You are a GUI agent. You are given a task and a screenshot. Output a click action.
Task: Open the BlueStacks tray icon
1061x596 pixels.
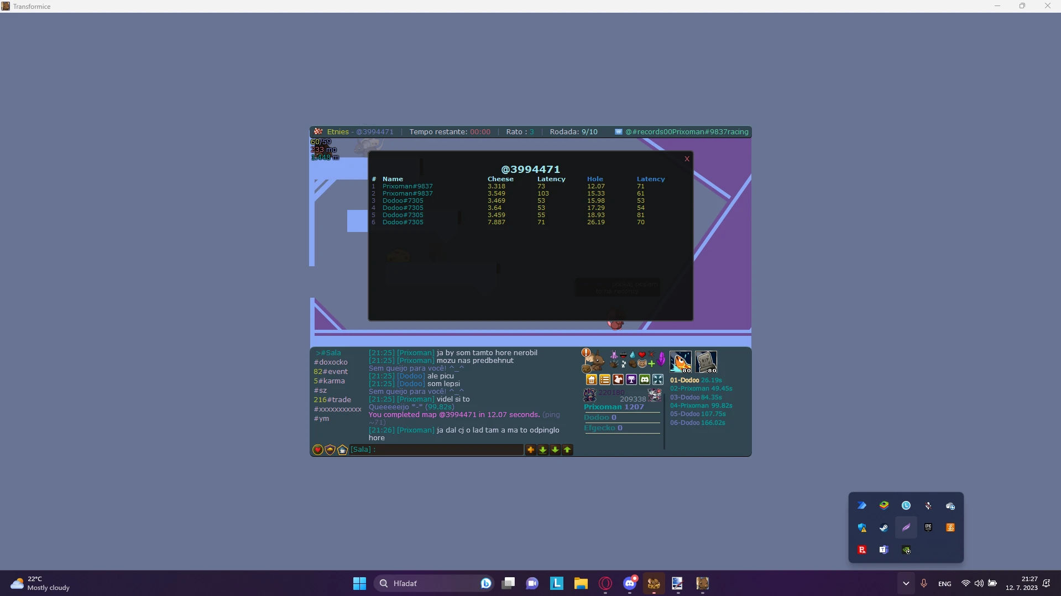884,506
